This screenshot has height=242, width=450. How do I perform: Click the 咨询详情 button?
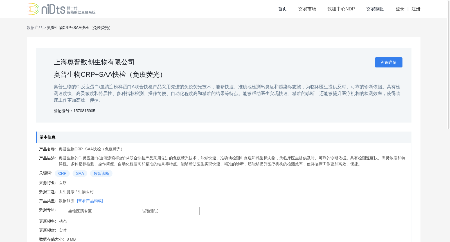coord(389,62)
